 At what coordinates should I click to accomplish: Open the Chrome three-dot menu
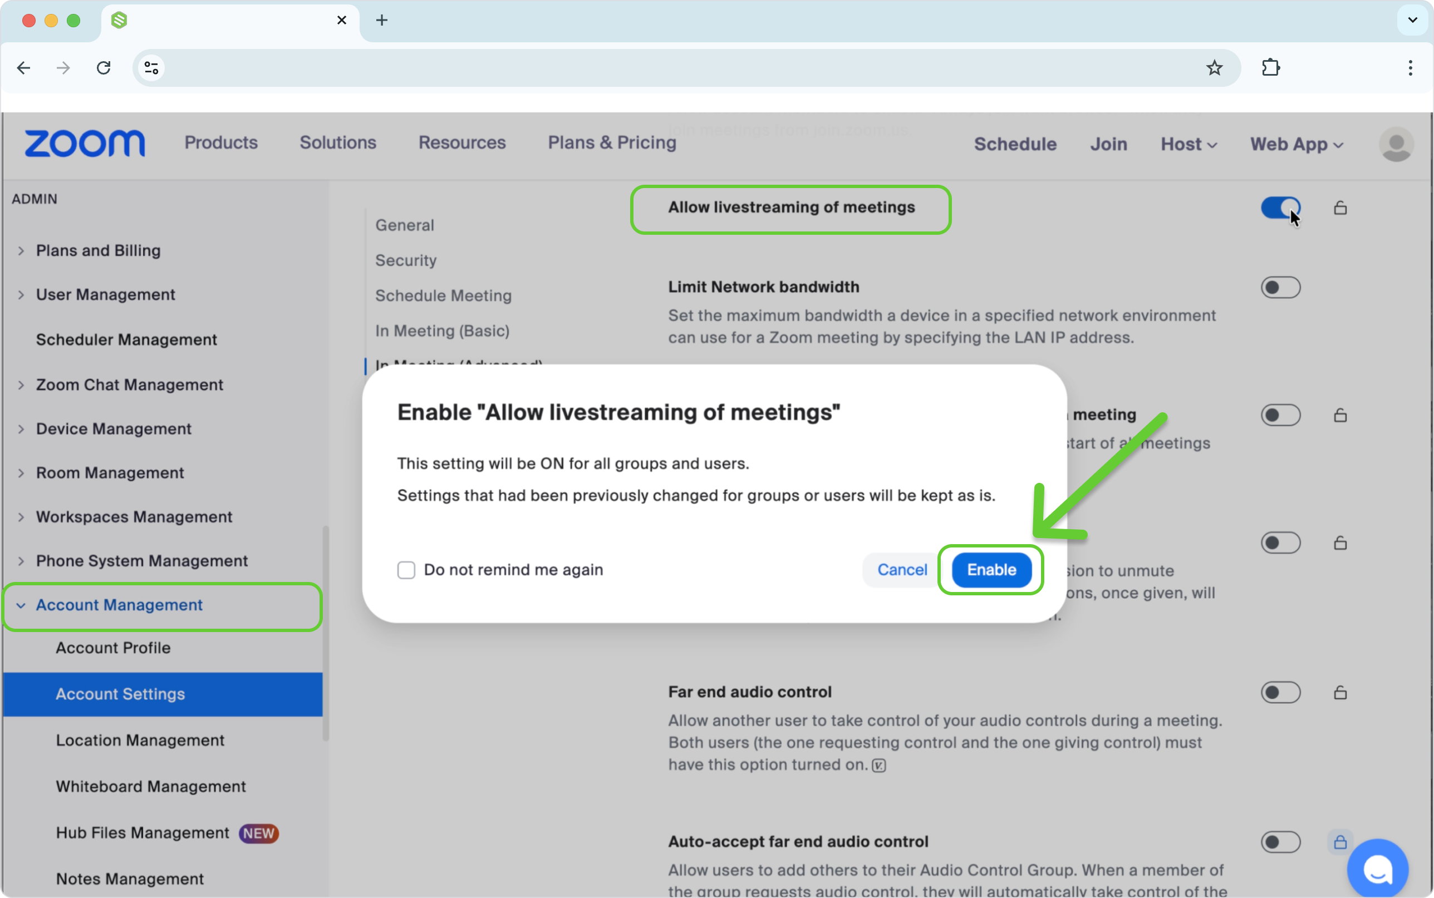click(1410, 68)
